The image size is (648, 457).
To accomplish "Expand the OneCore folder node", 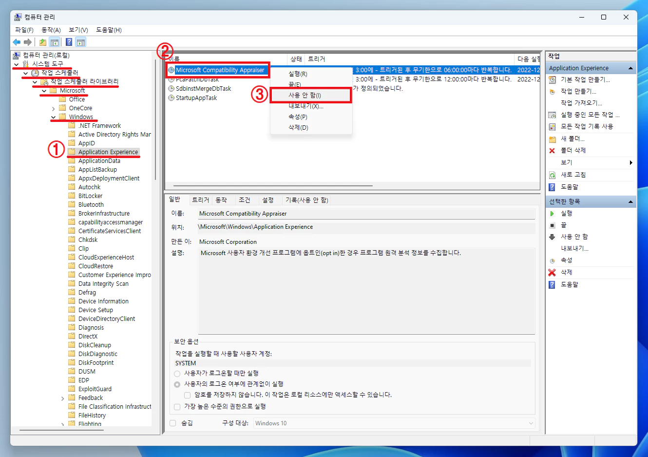I will tap(53, 108).
